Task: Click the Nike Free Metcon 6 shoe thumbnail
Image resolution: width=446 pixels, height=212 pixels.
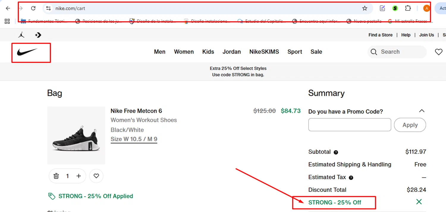Action: 76,135
